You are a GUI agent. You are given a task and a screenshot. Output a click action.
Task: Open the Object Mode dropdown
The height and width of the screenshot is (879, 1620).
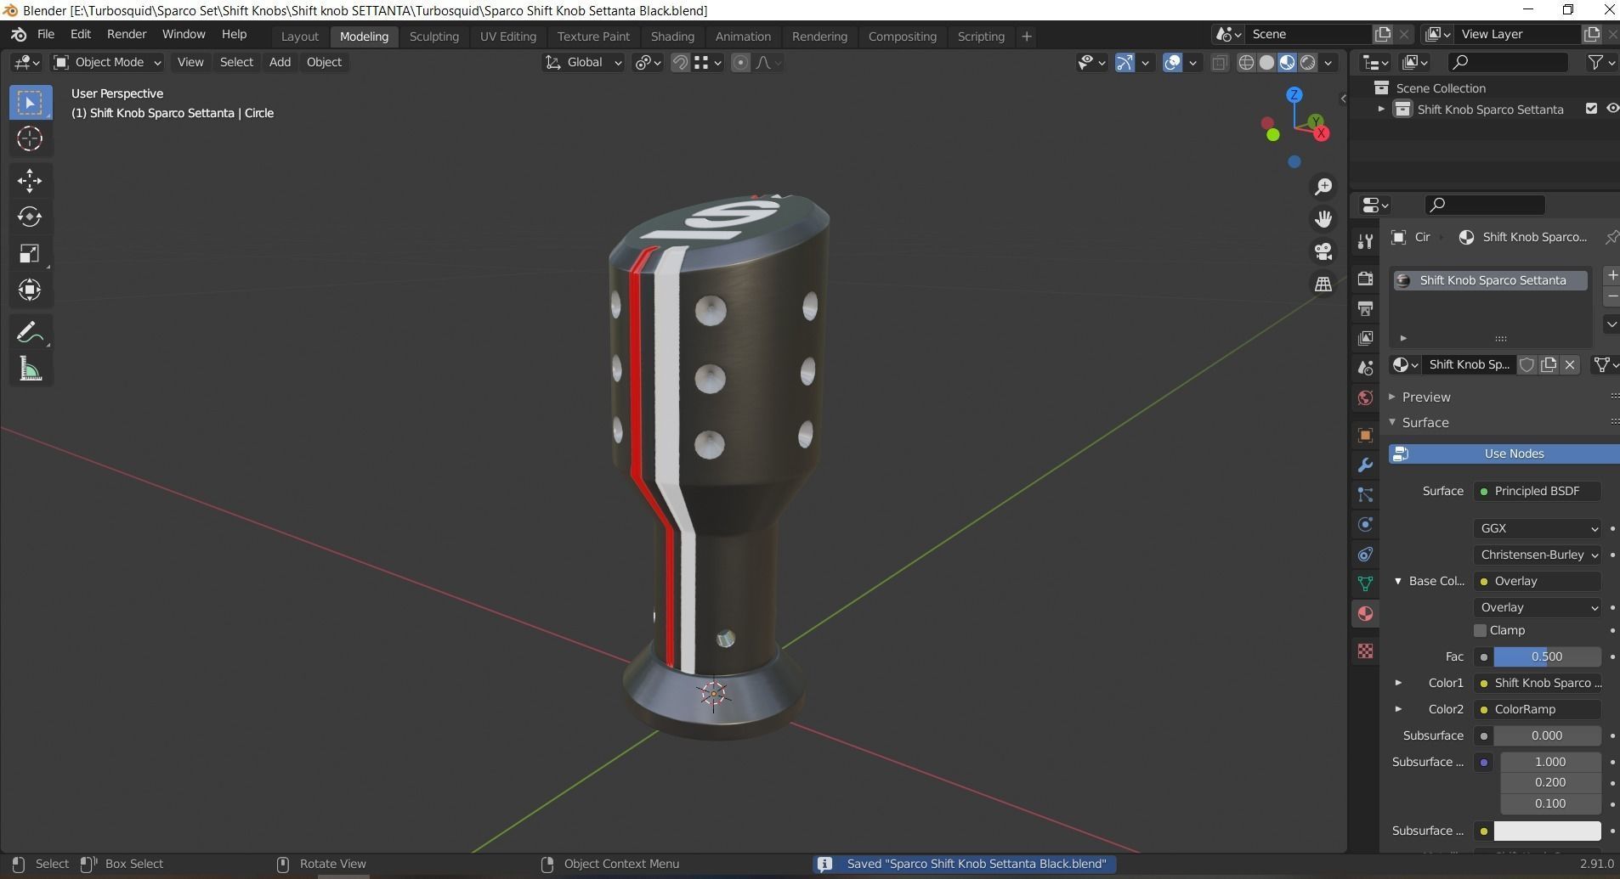(107, 62)
